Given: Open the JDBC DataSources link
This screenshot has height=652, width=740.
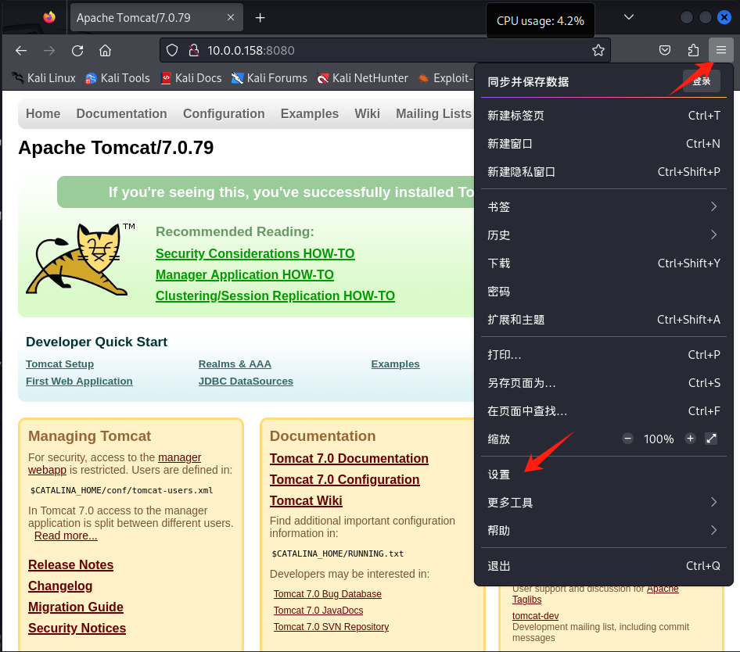Looking at the screenshot, I should tap(246, 382).
